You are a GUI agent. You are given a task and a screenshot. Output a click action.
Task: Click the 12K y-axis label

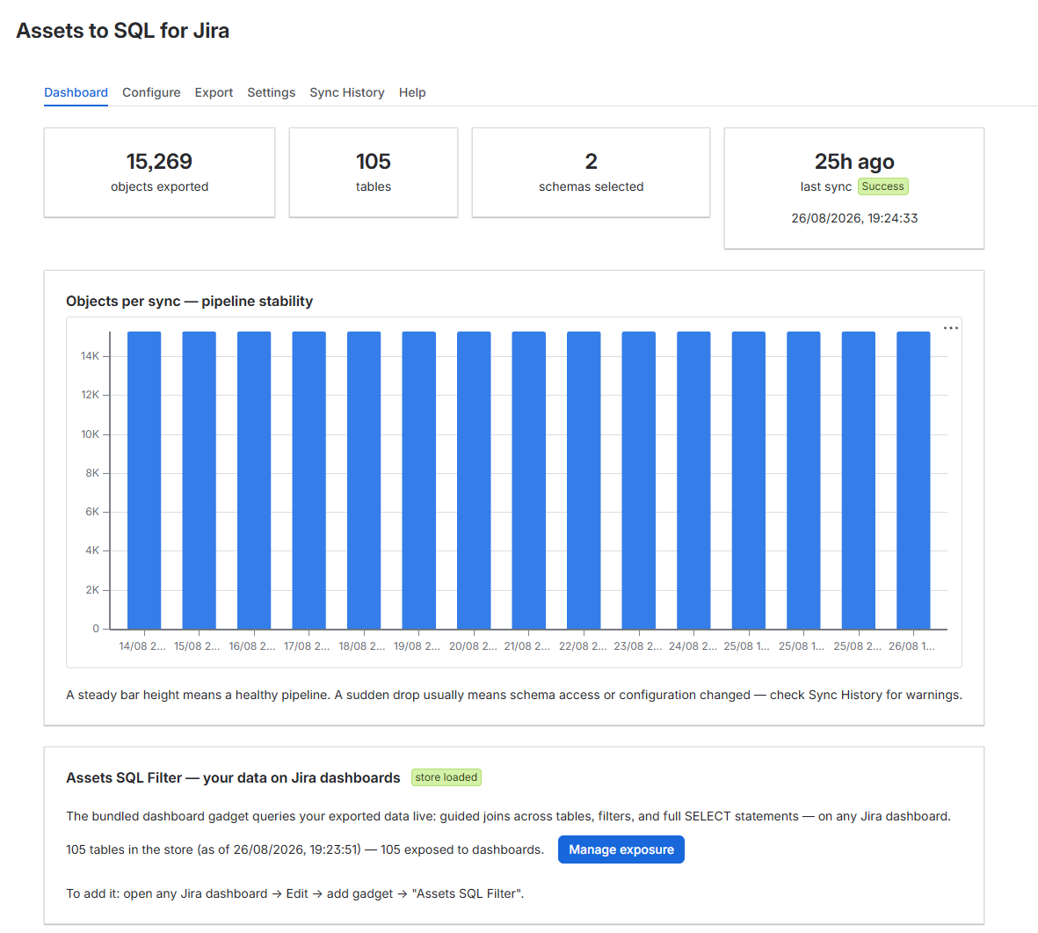(x=90, y=395)
